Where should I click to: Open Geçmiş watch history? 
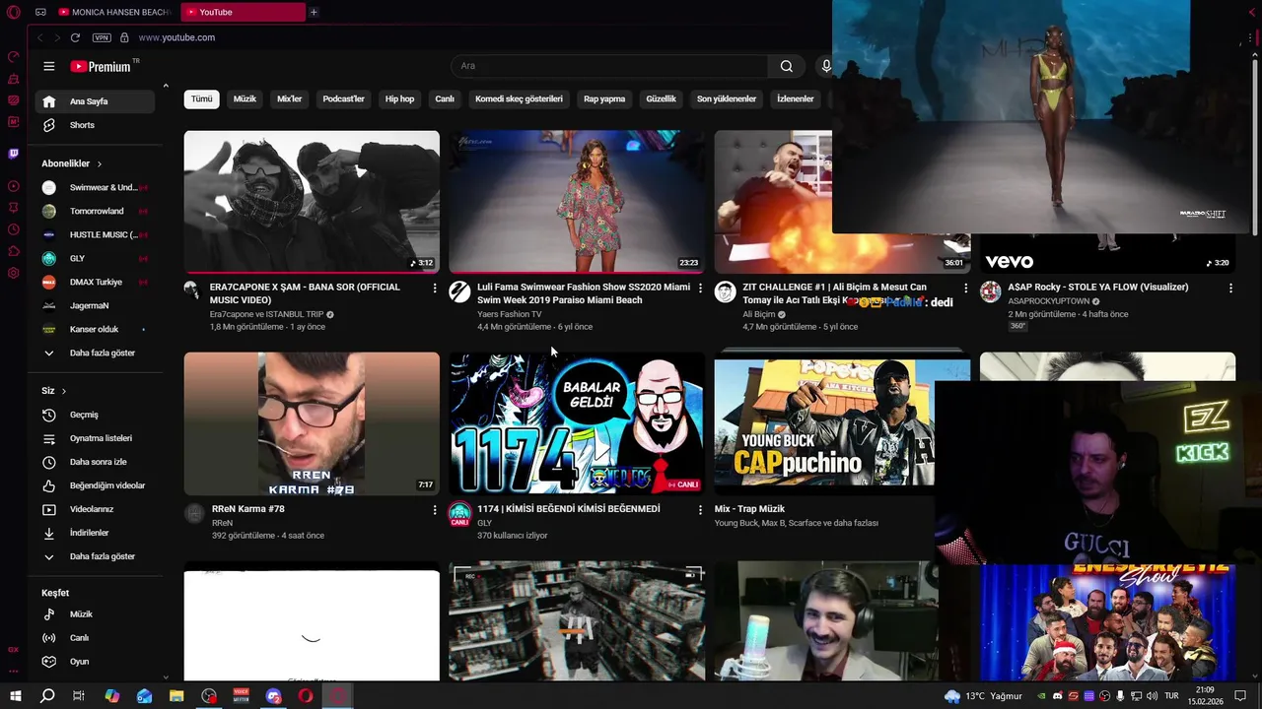pos(95,415)
